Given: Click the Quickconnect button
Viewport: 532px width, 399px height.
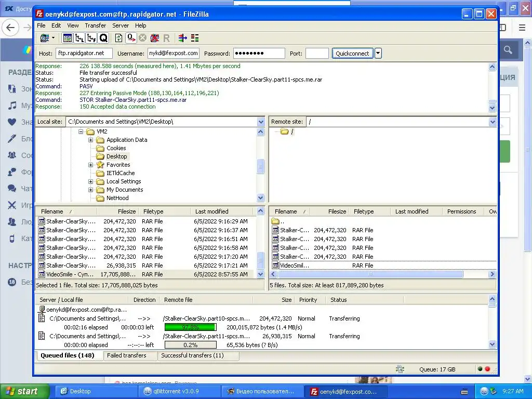Looking at the screenshot, I should tap(352, 54).
